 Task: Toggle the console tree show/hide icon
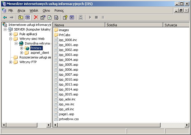(x=28, y=17)
